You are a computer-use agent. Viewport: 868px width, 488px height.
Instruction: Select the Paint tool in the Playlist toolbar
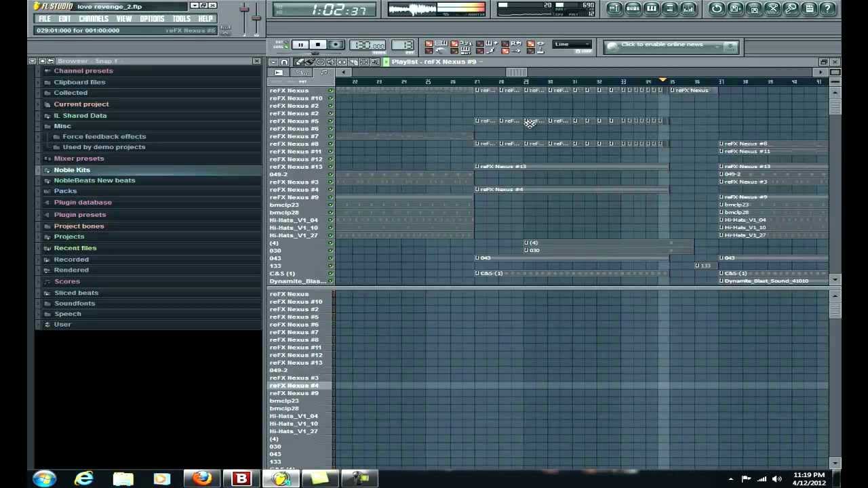click(x=310, y=62)
